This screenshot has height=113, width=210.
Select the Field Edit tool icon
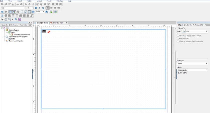coord(10,19)
